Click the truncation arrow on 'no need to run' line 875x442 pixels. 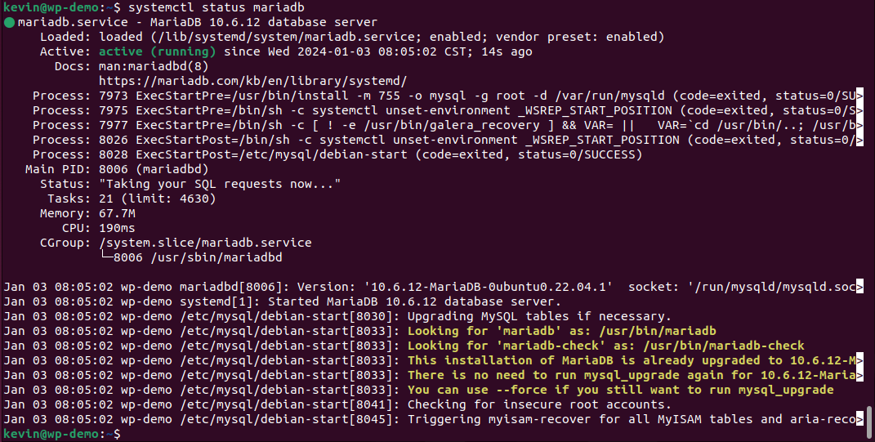[x=859, y=375]
